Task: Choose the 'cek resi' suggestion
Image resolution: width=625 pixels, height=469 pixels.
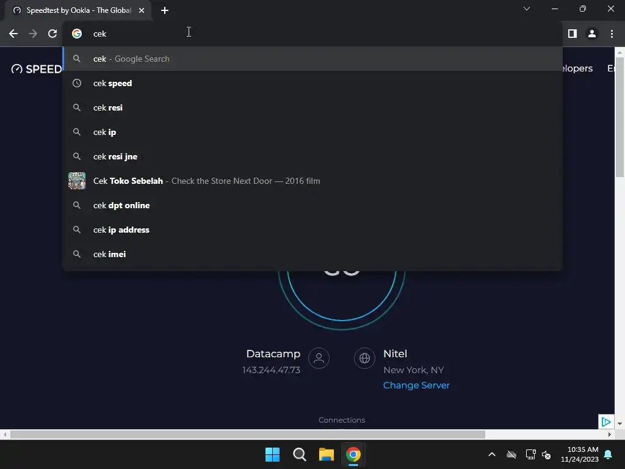Action: tap(313, 107)
